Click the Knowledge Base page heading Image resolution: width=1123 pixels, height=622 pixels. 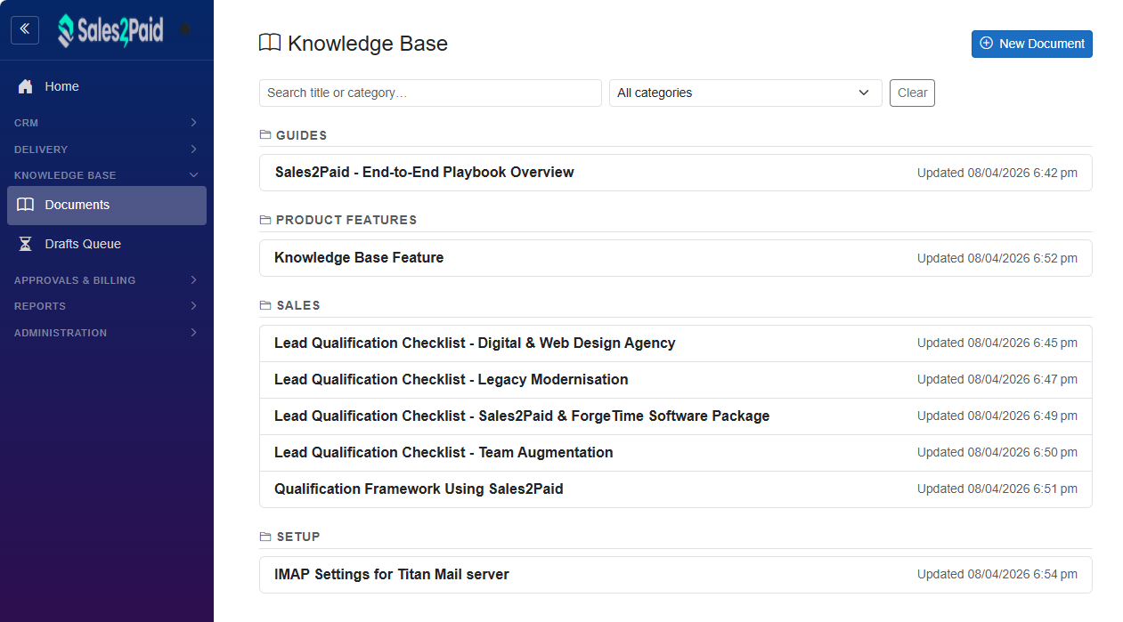coord(354,43)
